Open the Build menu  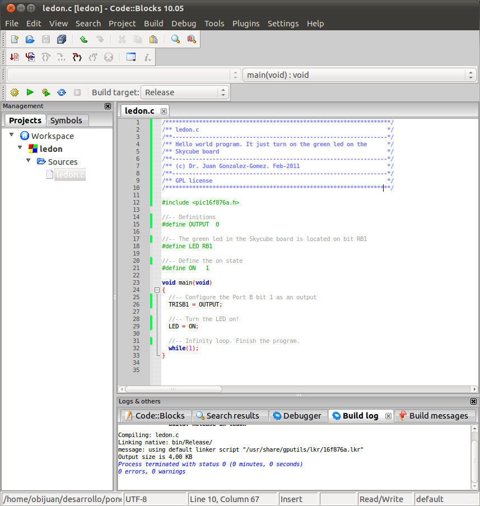[x=153, y=24]
